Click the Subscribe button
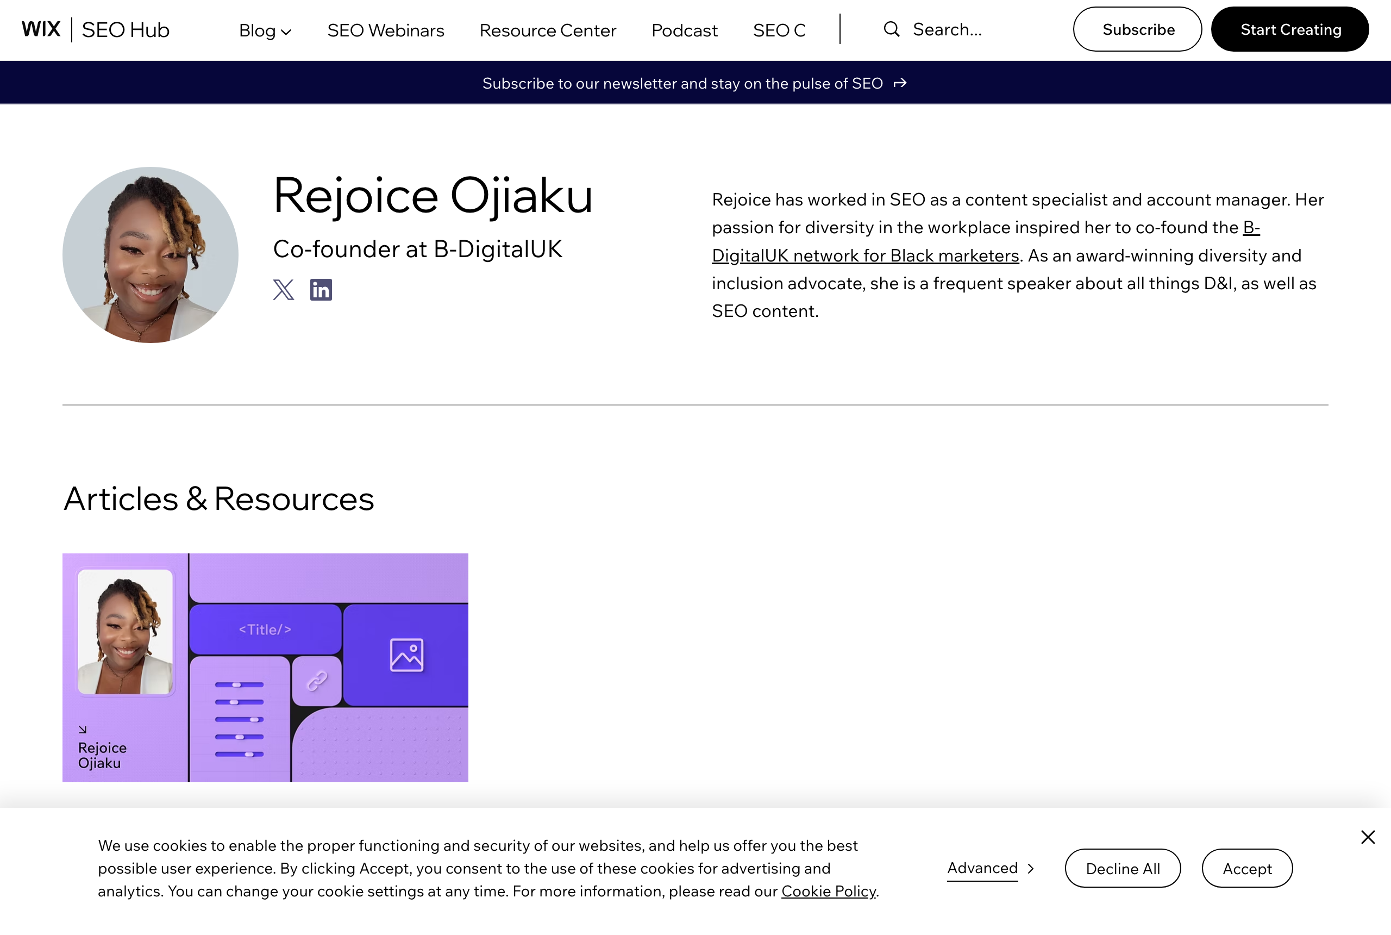1391x935 pixels. (1137, 29)
